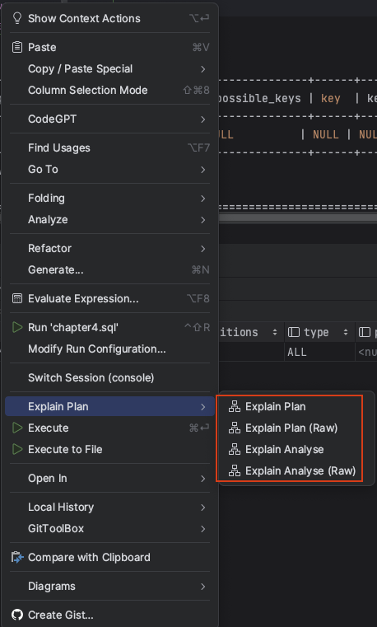The height and width of the screenshot is (627, 377).
Task: Click the GitHub icon next to Create Gist
Action: pos(17,615)
